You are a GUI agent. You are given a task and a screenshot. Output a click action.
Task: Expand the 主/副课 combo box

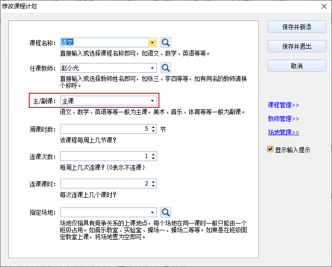pyautogui.click(x=153, y=101)
